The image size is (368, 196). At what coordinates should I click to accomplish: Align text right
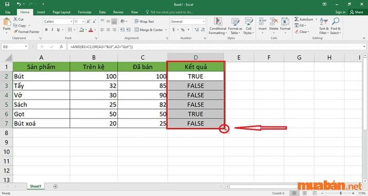114,30
